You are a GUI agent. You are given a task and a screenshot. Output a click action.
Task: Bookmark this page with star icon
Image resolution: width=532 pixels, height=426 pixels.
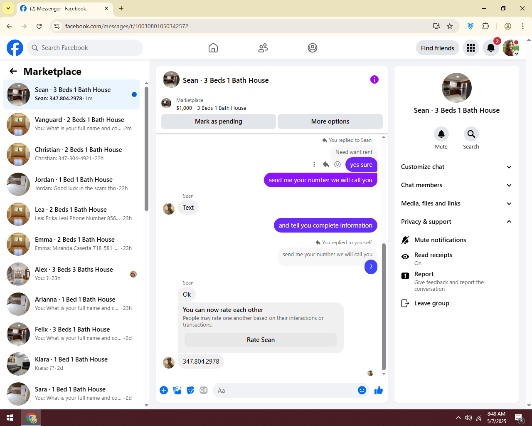[450, 26]
